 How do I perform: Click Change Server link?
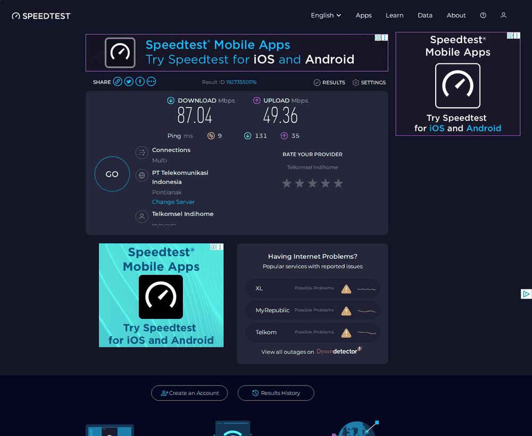[x=173, y=202]
